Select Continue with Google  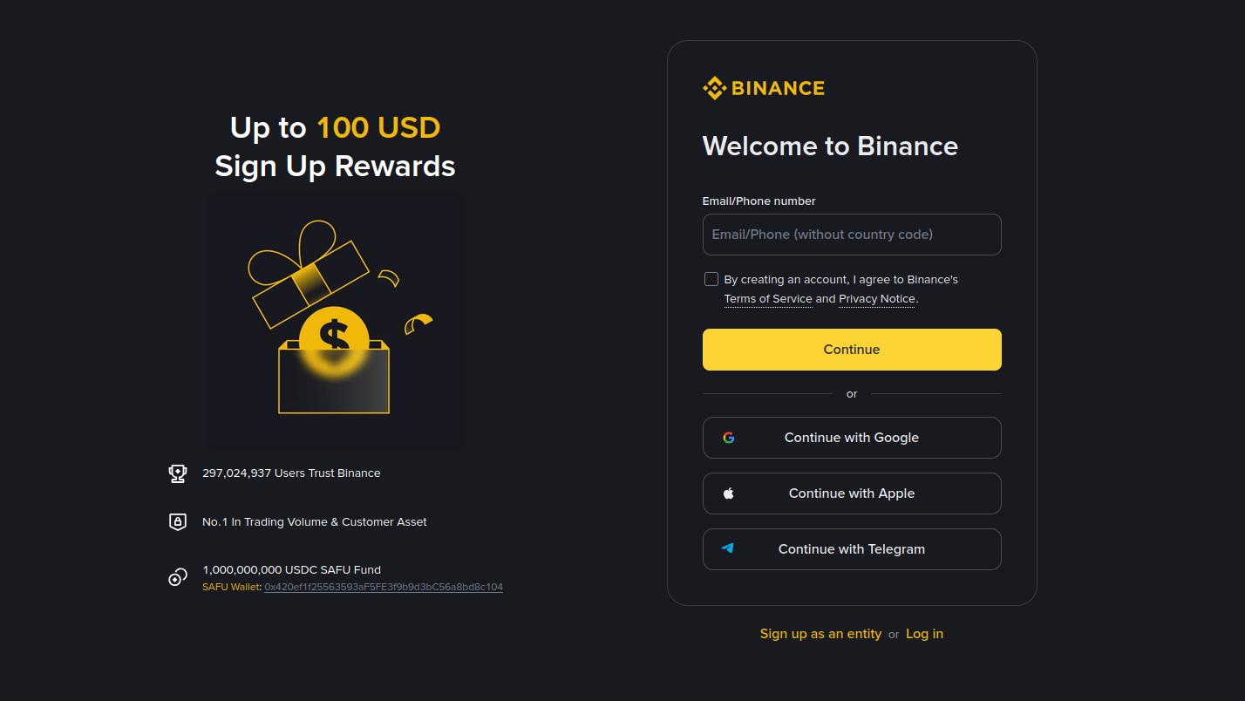tap(851, 437)
